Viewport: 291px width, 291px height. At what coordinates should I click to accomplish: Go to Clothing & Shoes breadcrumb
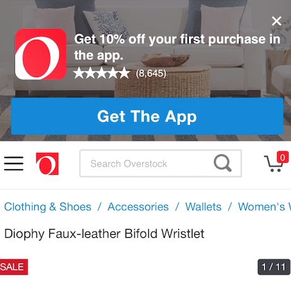pyautogui.click(x=48, y=206)
